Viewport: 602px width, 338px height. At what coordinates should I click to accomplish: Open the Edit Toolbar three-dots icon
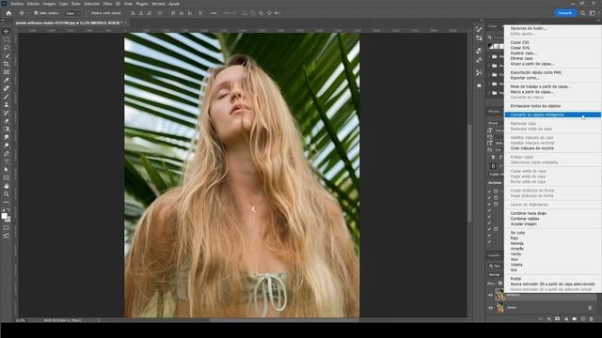coord(7,203)
